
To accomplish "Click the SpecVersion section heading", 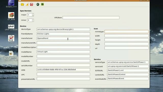I will click(x=26, y=11).
